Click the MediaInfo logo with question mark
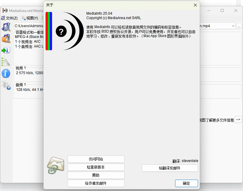 (64, 31)
